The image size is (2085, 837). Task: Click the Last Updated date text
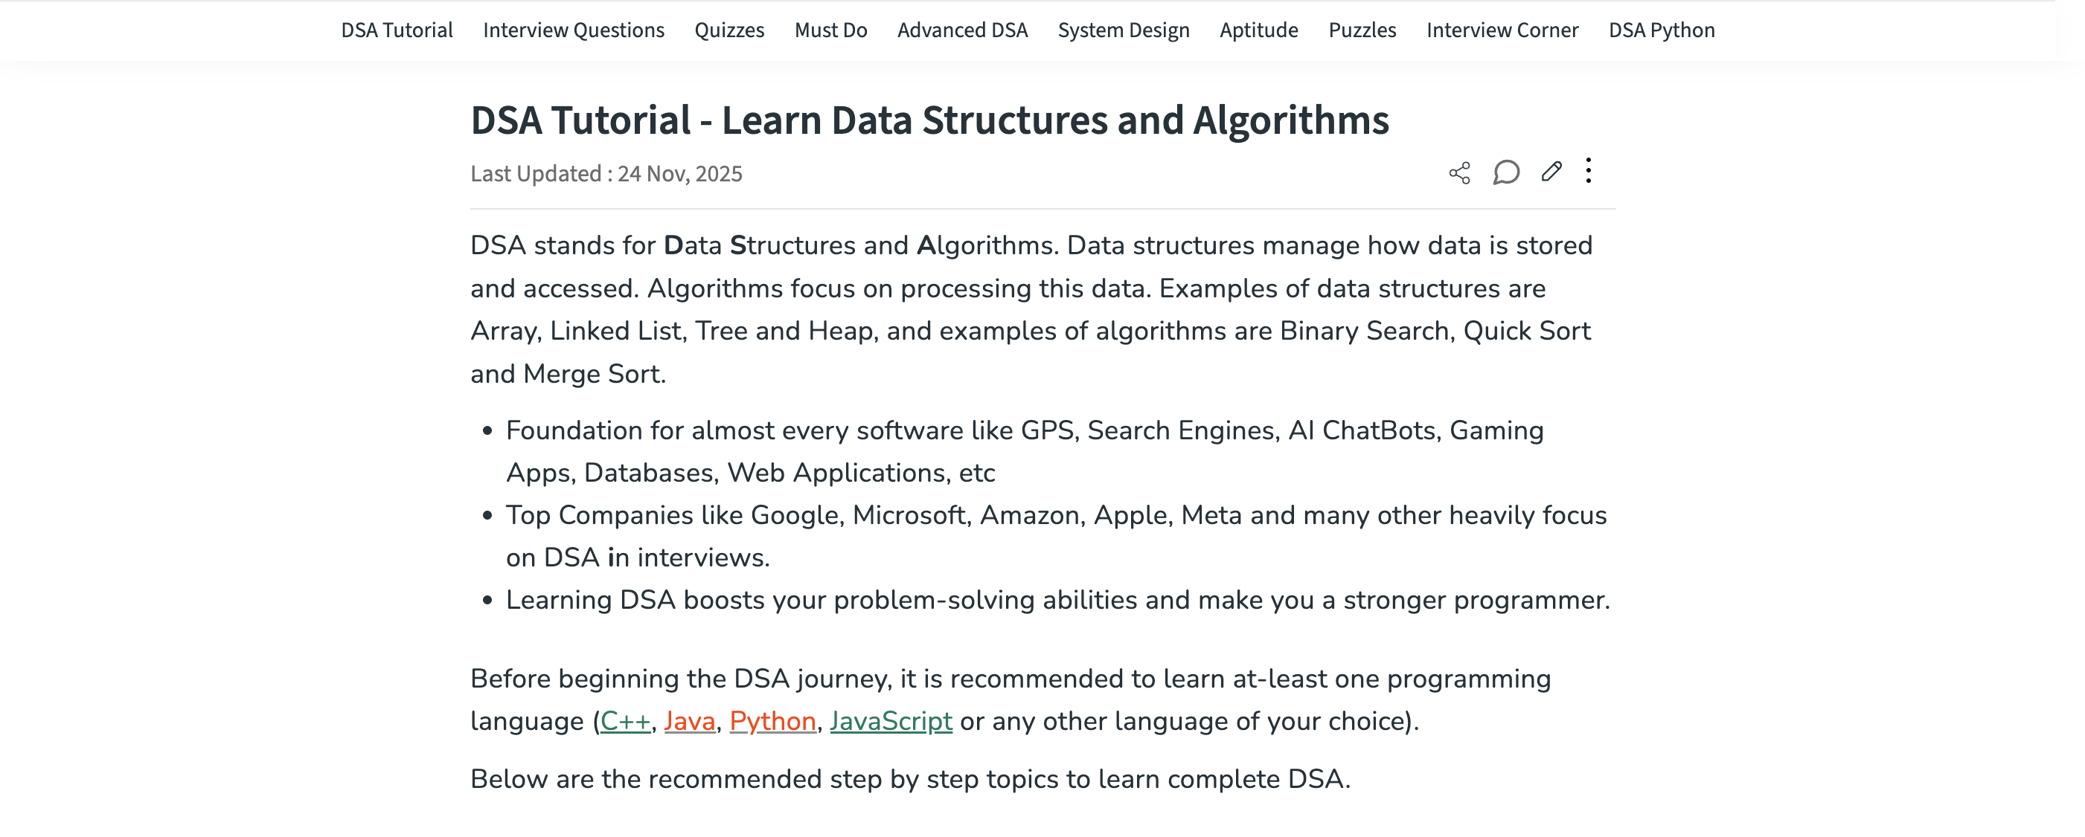[606, 174]
